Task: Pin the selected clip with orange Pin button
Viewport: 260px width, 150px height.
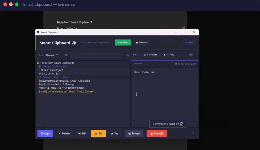Action: [x=99, y=133]
